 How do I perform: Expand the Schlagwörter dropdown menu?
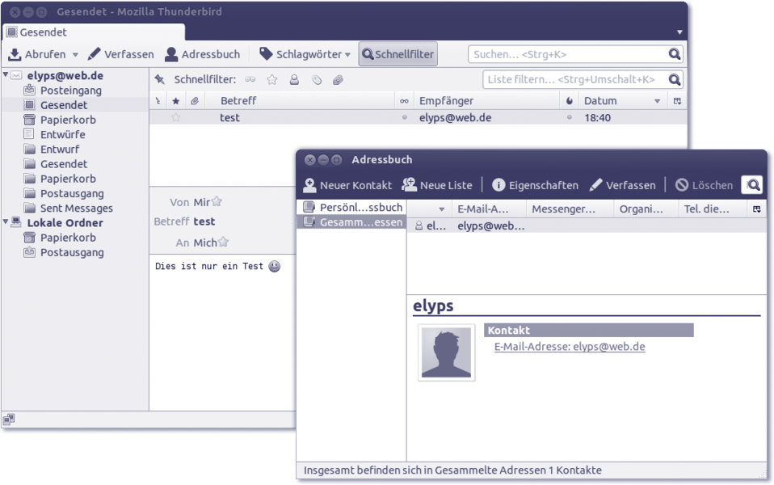point(347,55)
